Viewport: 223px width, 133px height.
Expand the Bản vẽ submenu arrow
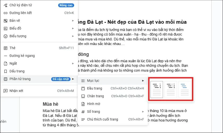click(x=73, y=21)
